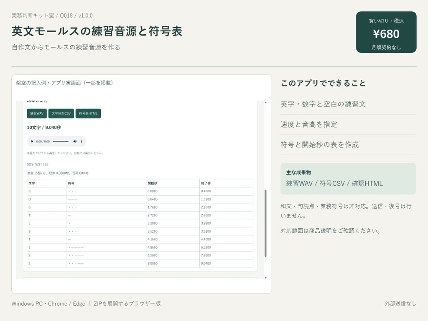
Task: Click the character cell for digit 2
Action: click(x=47, y=255)
